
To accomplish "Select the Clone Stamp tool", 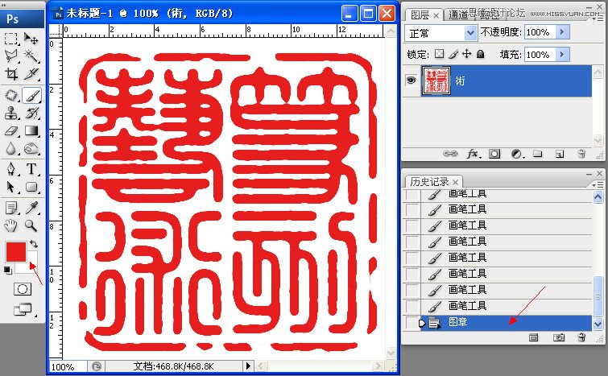I will click(x=10, y=114).
